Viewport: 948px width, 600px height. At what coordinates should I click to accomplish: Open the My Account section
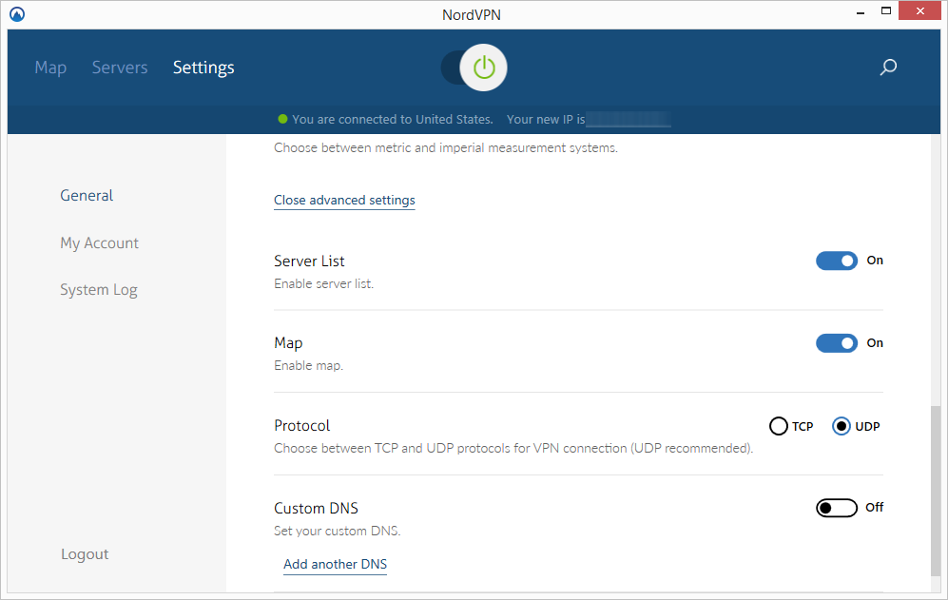pos(99,243)
